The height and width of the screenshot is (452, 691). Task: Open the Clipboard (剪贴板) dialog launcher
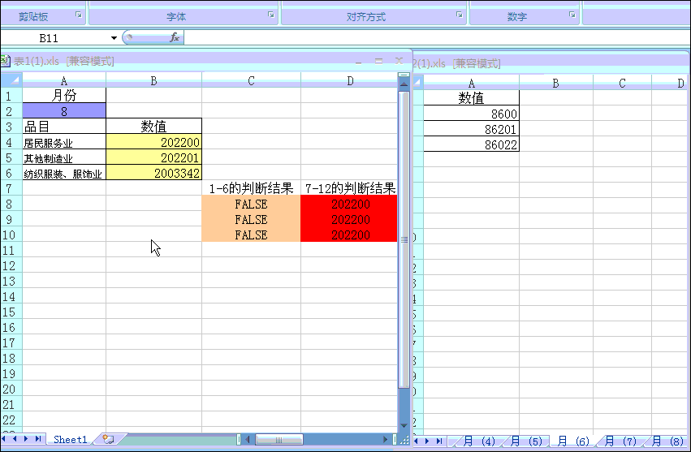[x=79, y=15]
